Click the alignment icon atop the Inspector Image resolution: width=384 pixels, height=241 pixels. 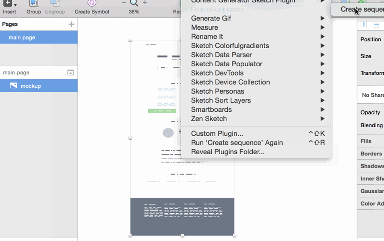364,24
